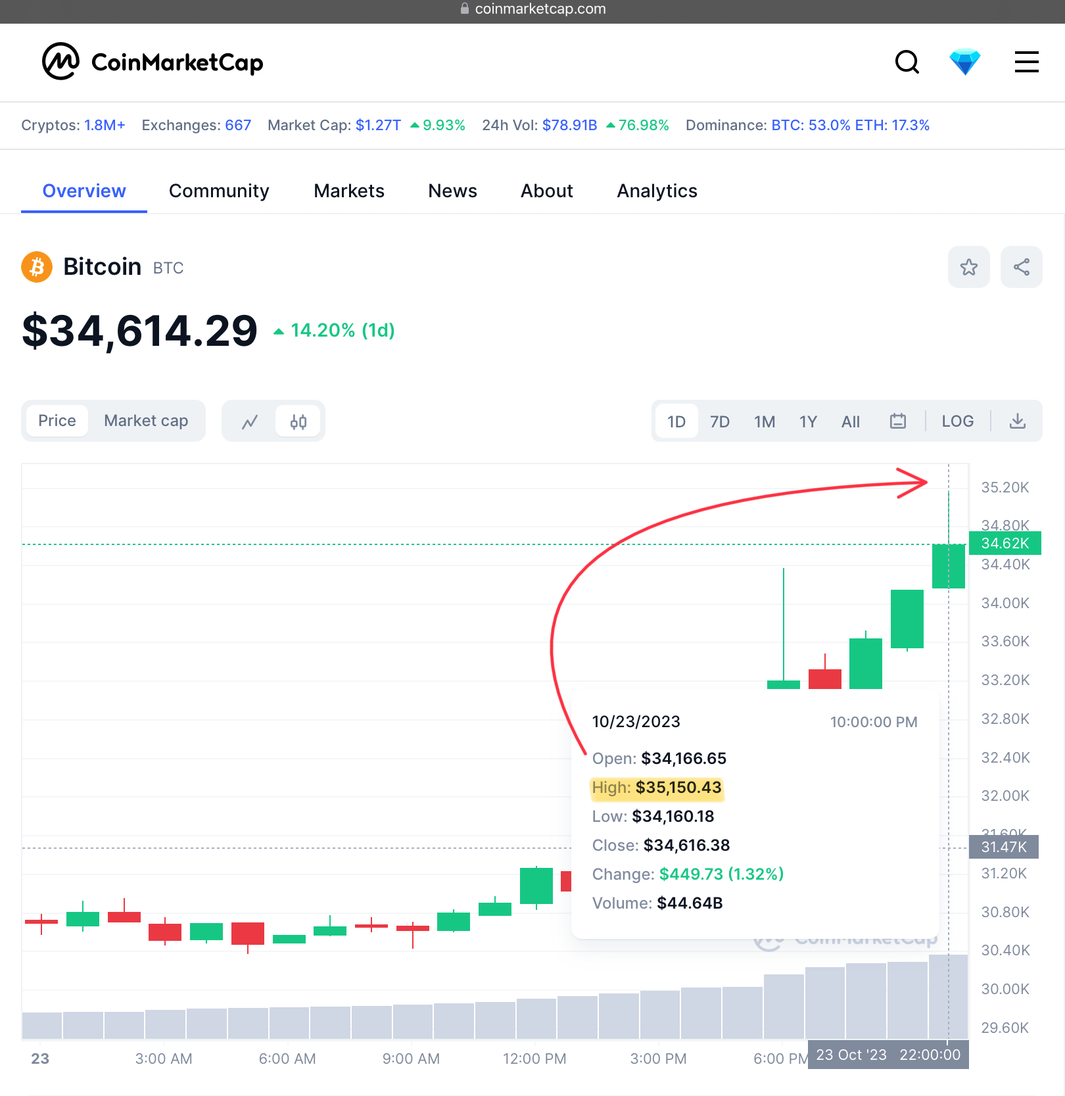Select the 7D time range
This screenshot has height=1096, width=1065.
(720, 421)
